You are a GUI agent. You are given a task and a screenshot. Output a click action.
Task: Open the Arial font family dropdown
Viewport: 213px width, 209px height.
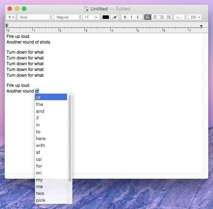(35, 17)
